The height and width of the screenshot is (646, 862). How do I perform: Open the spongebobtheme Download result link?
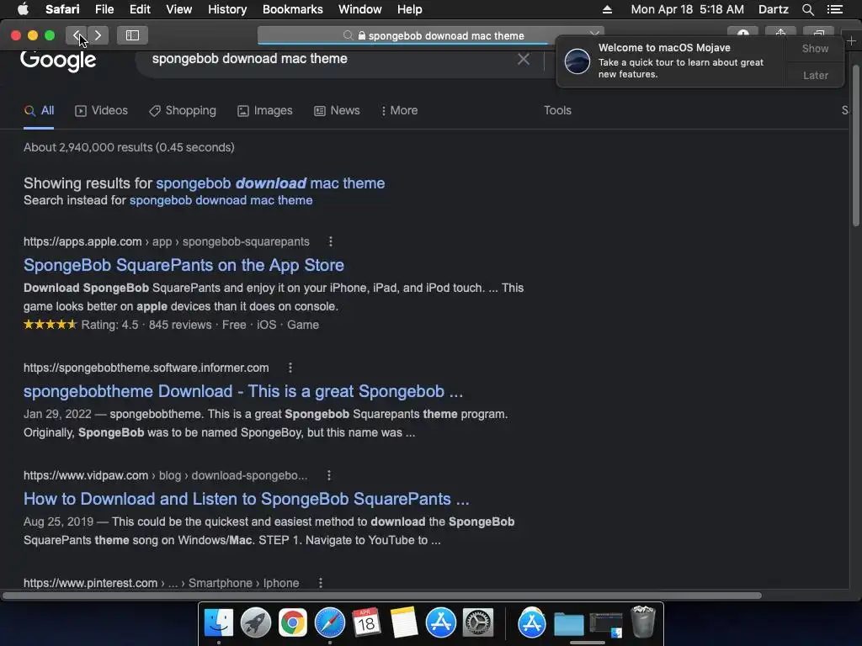(243, 392)
